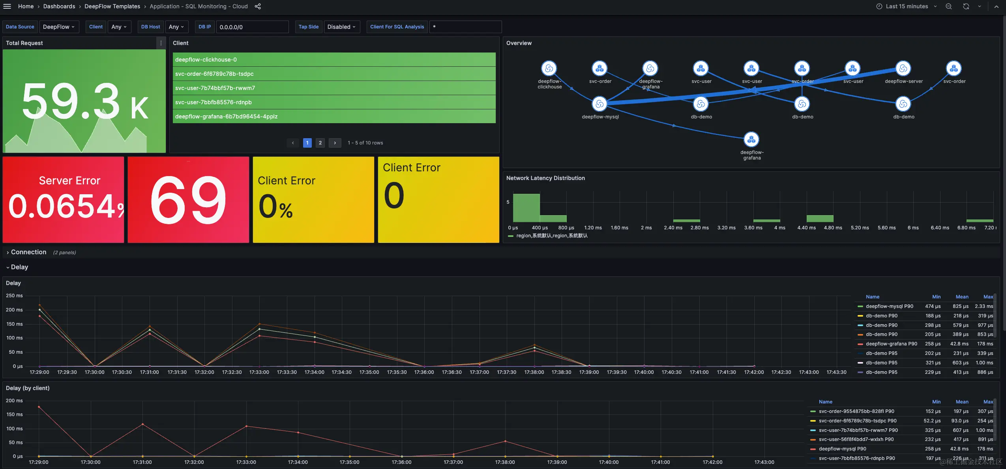Open the DeepFlow data source dropdown

pyautogui.click(x=59, y=27)
